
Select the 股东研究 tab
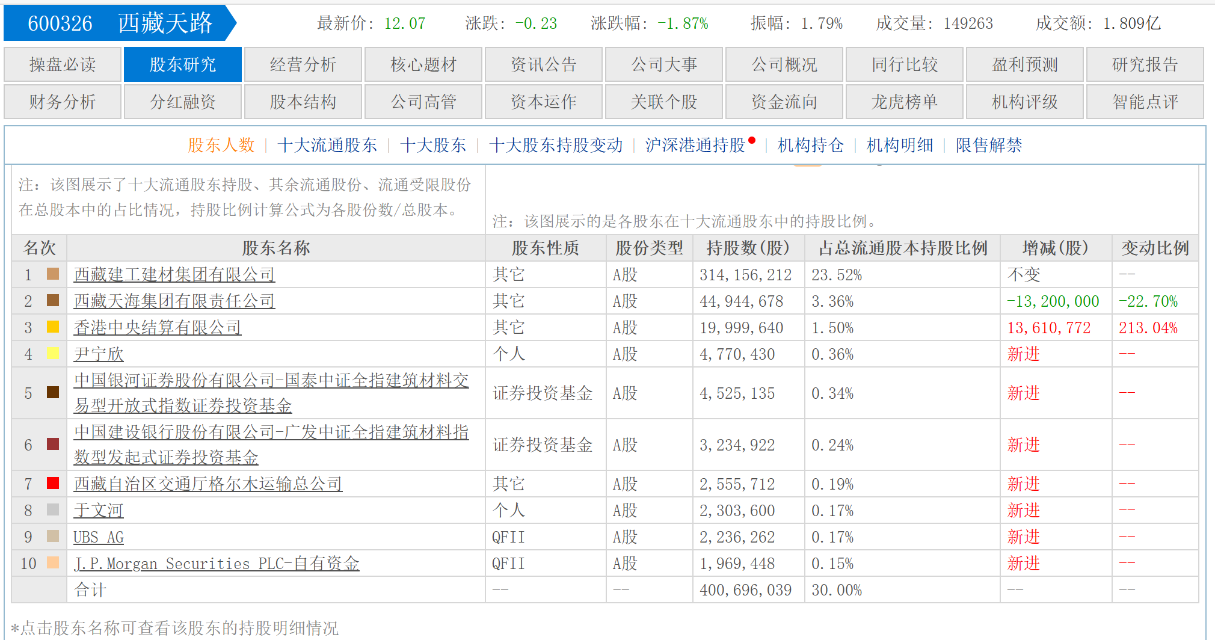click(183, 64)
